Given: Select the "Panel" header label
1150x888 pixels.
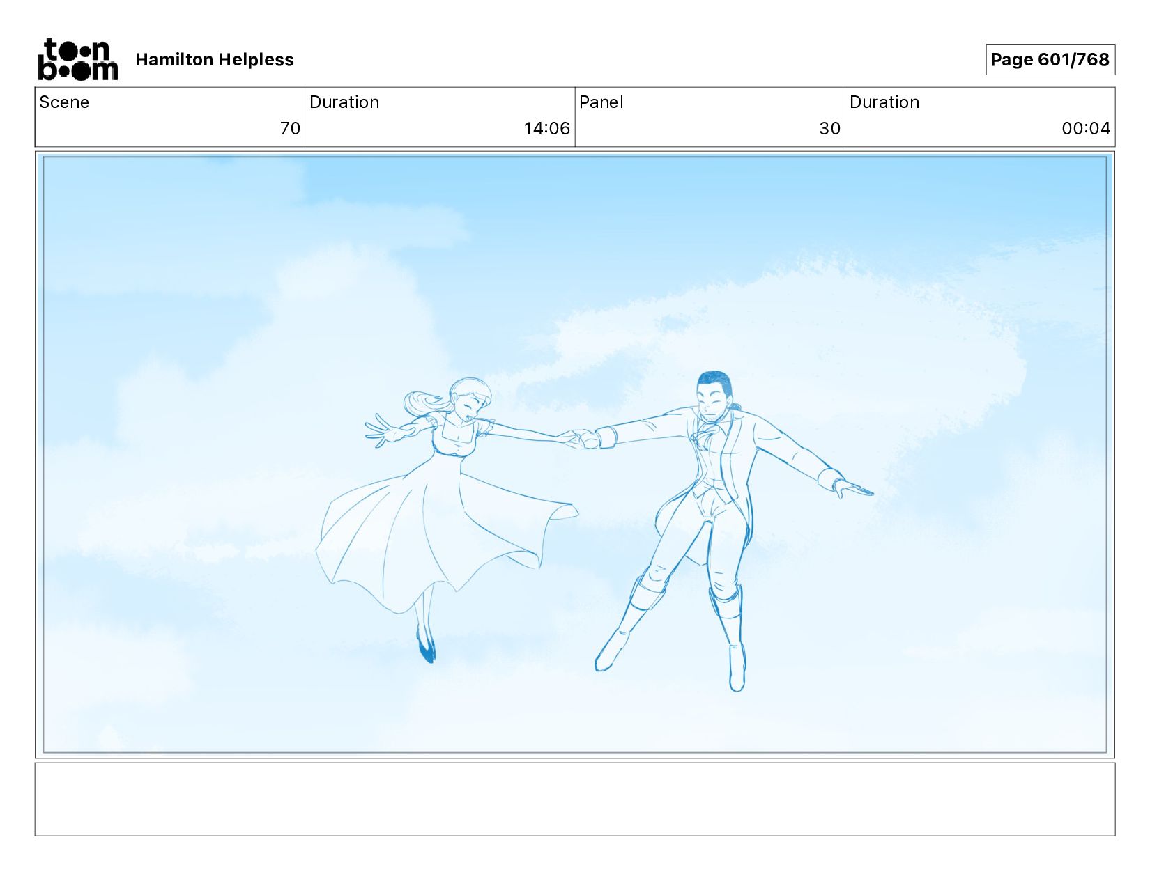Looking at the screenshot, I should [x=601, y=102].
